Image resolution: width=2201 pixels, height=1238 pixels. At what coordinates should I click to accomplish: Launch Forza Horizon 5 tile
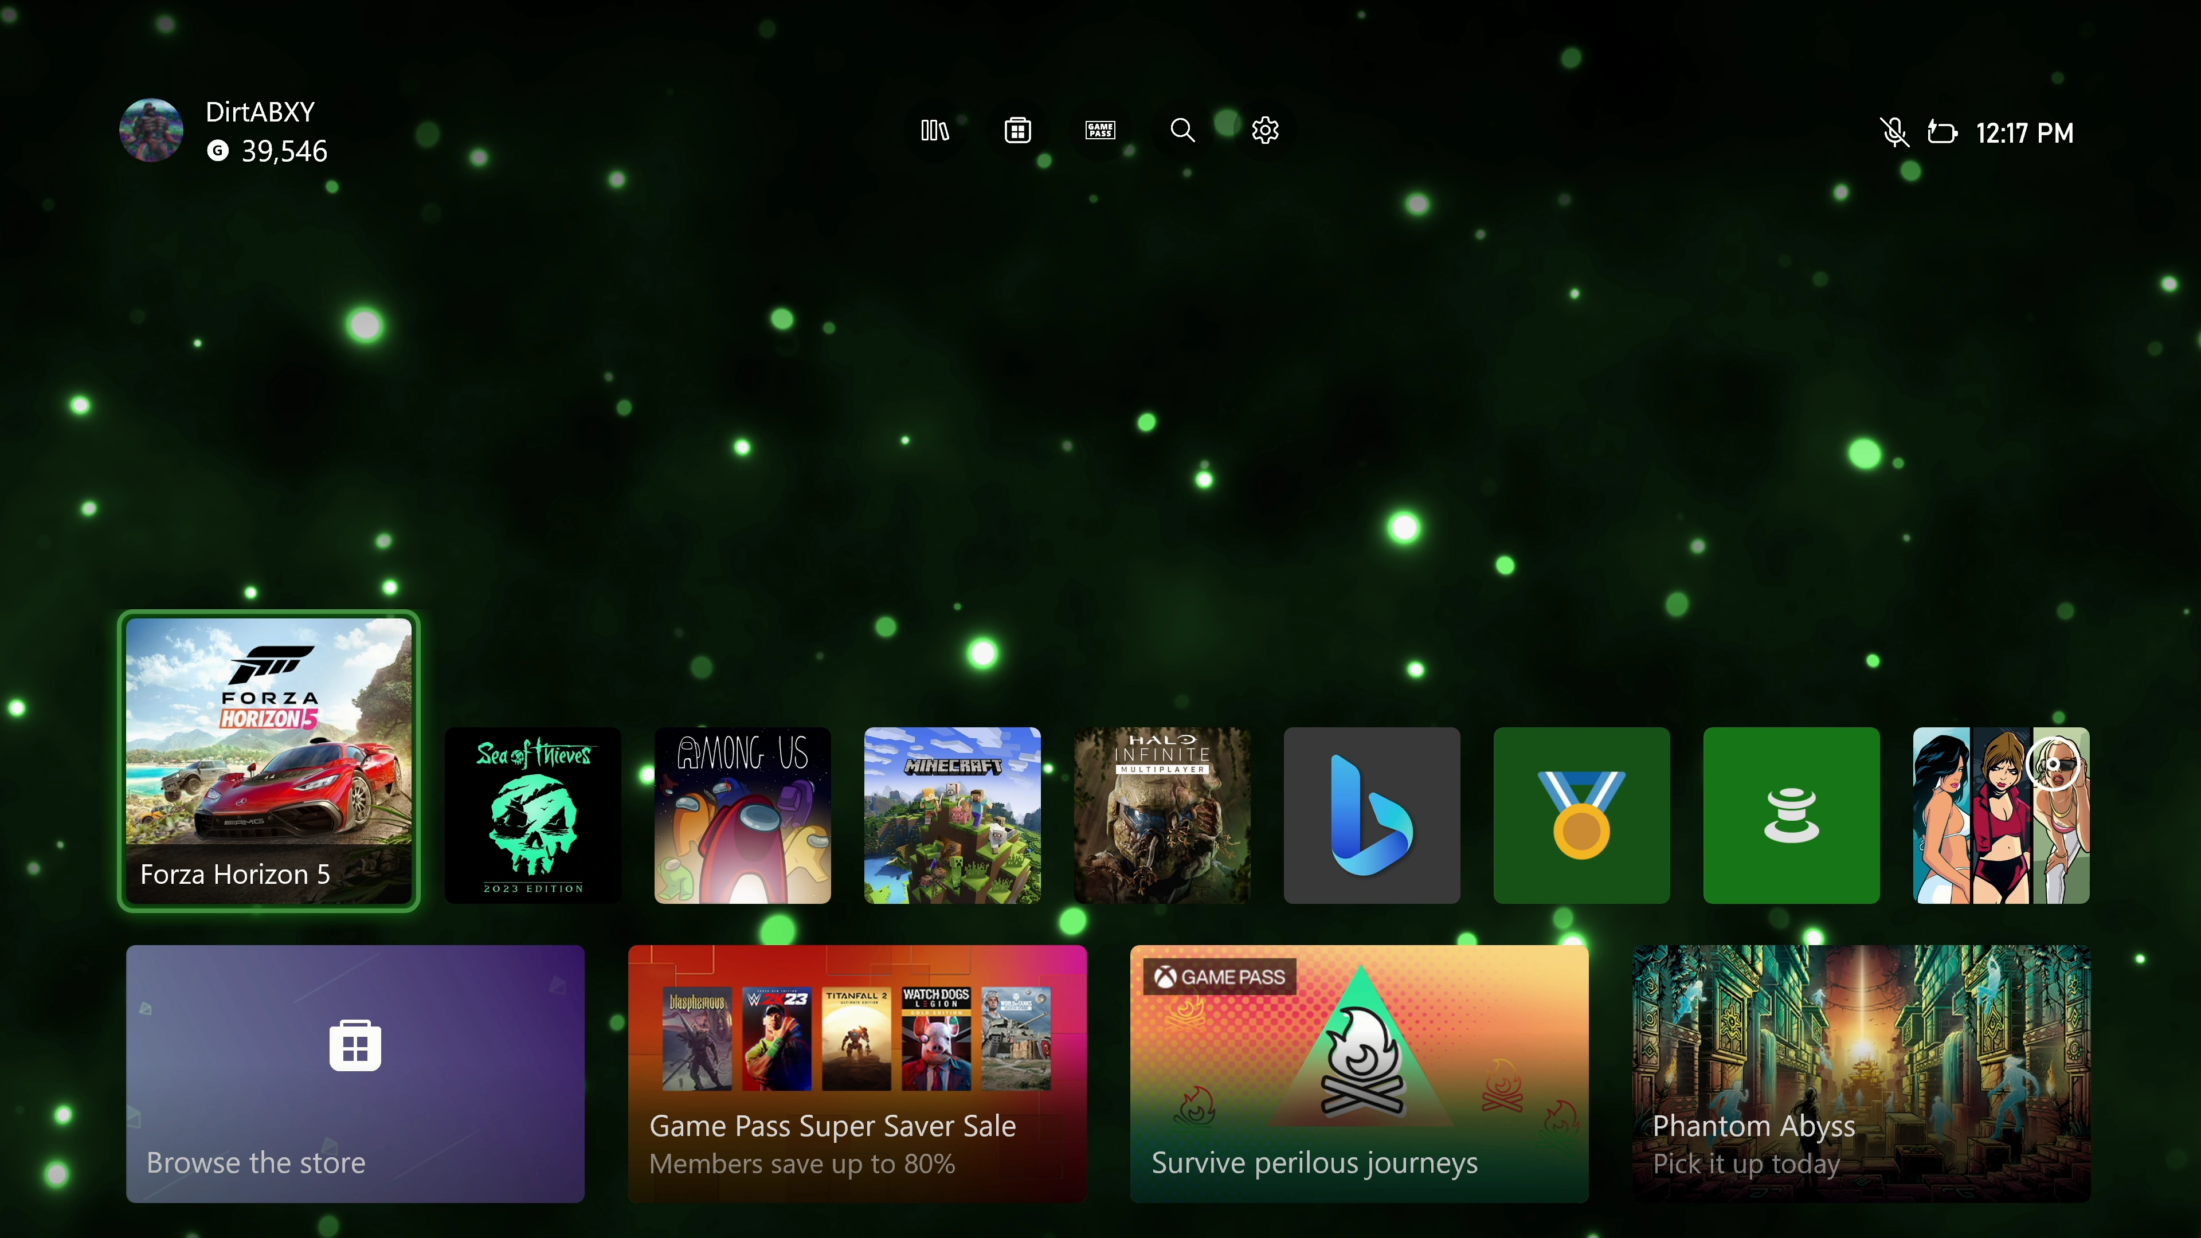(x=268, y=761)
